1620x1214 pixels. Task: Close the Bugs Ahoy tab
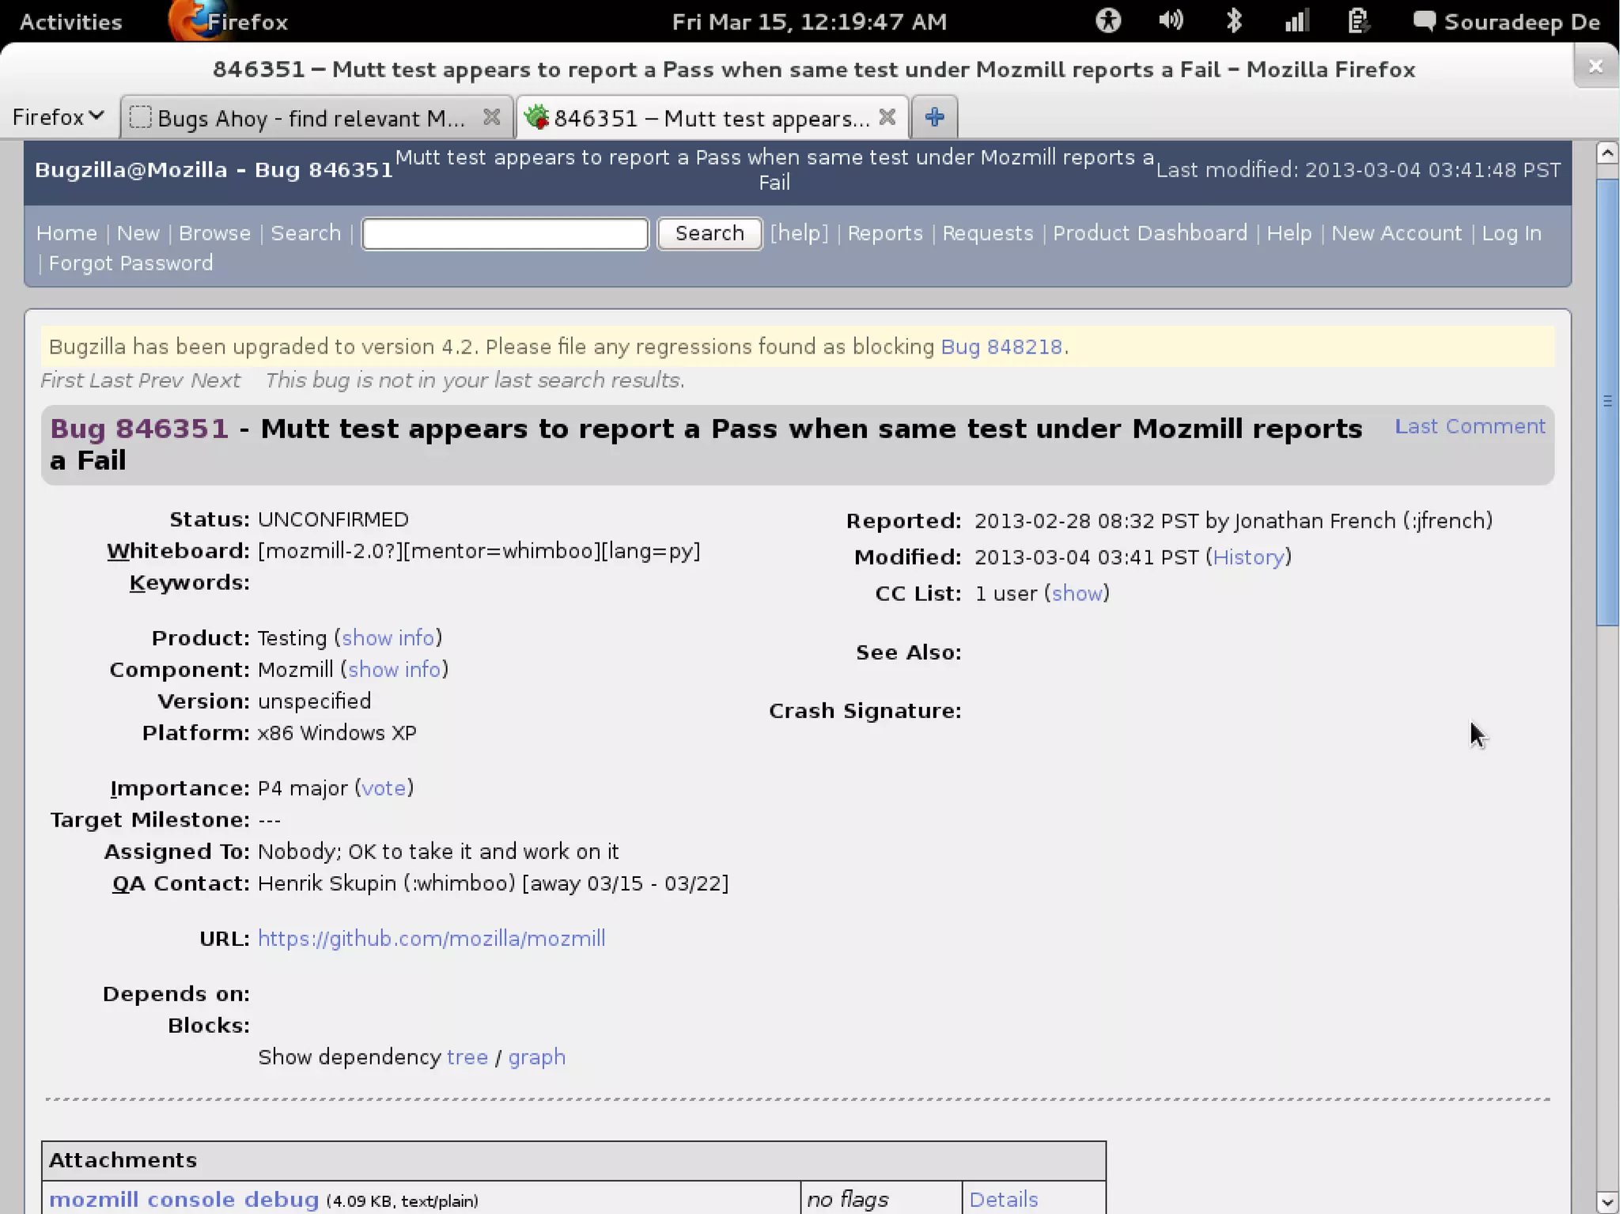491,117
